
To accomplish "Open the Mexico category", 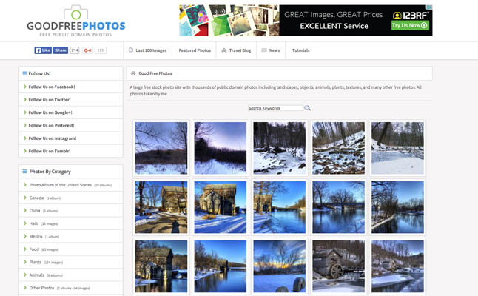I will [x=36, y=236].
